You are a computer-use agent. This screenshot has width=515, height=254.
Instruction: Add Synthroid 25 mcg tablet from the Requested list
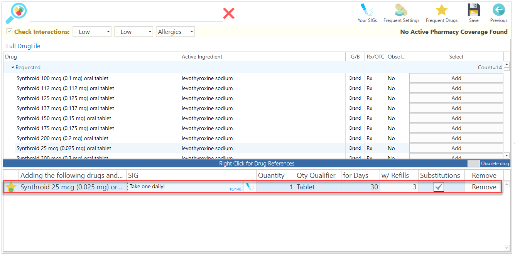pyautogui.click(x=456, y=148)
